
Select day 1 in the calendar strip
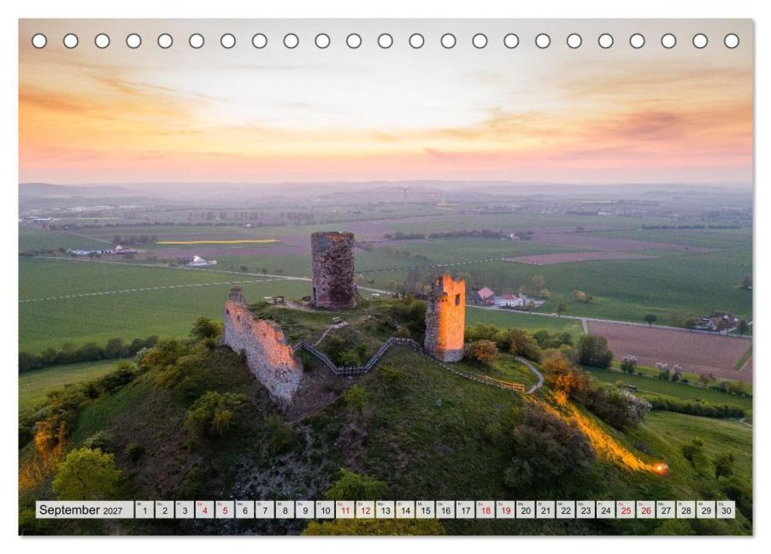(x=144, y=510)
